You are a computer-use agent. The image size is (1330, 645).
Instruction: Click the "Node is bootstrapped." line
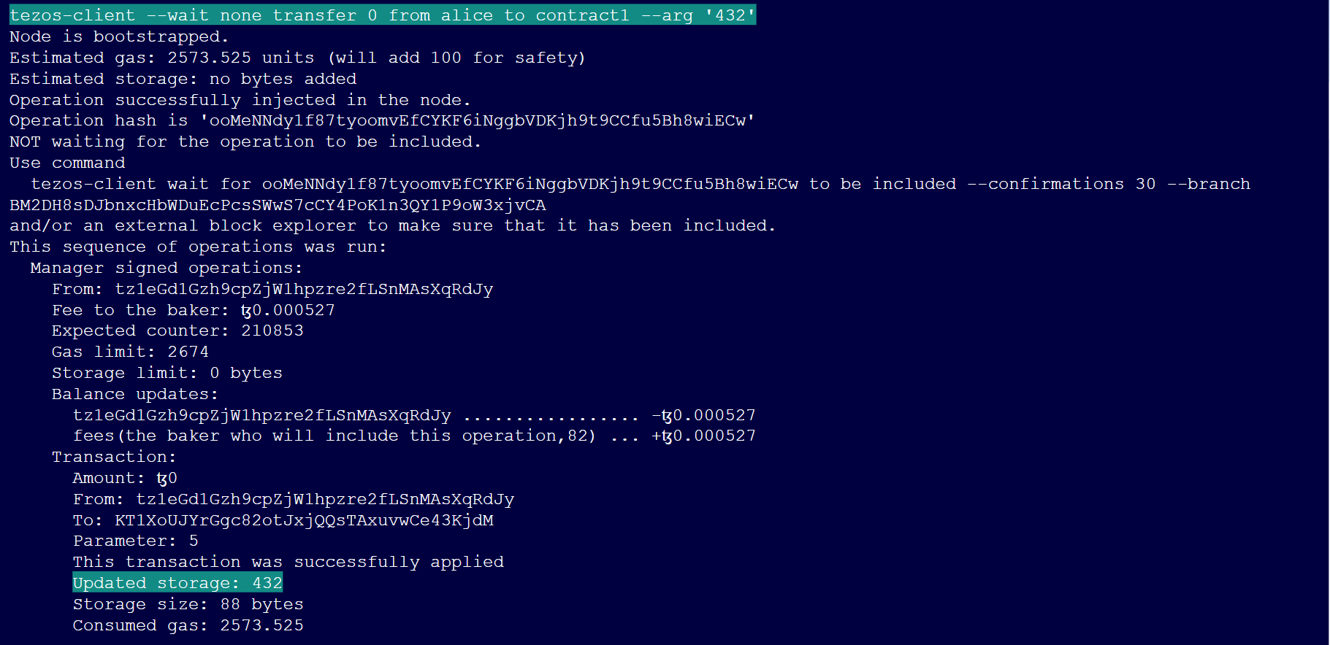coord(119,36)
